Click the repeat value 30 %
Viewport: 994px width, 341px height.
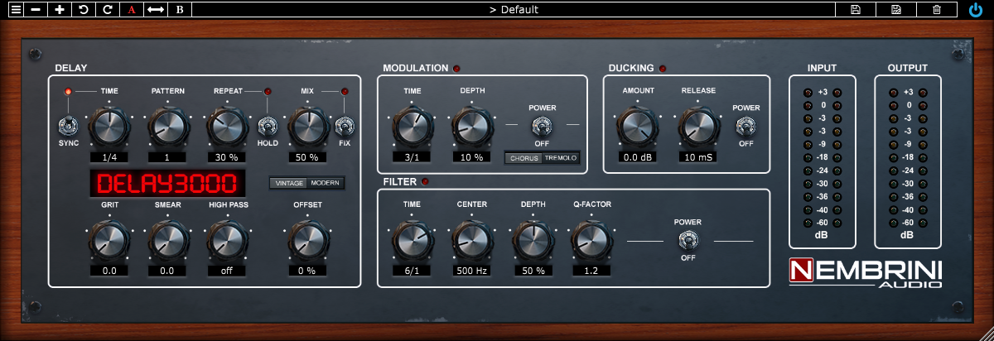point(228,157)
